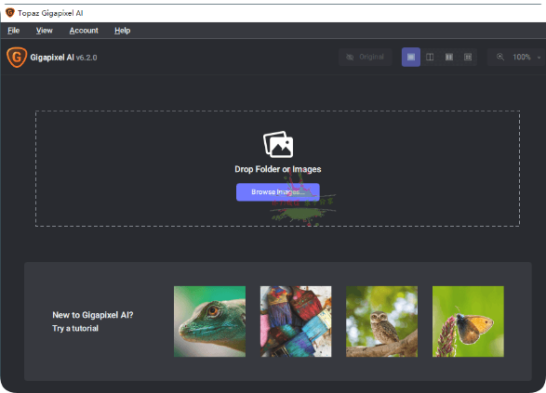The width and height of the screenshot is (546, 393).
Task: Open the View menu
Action: coord(45,31)
